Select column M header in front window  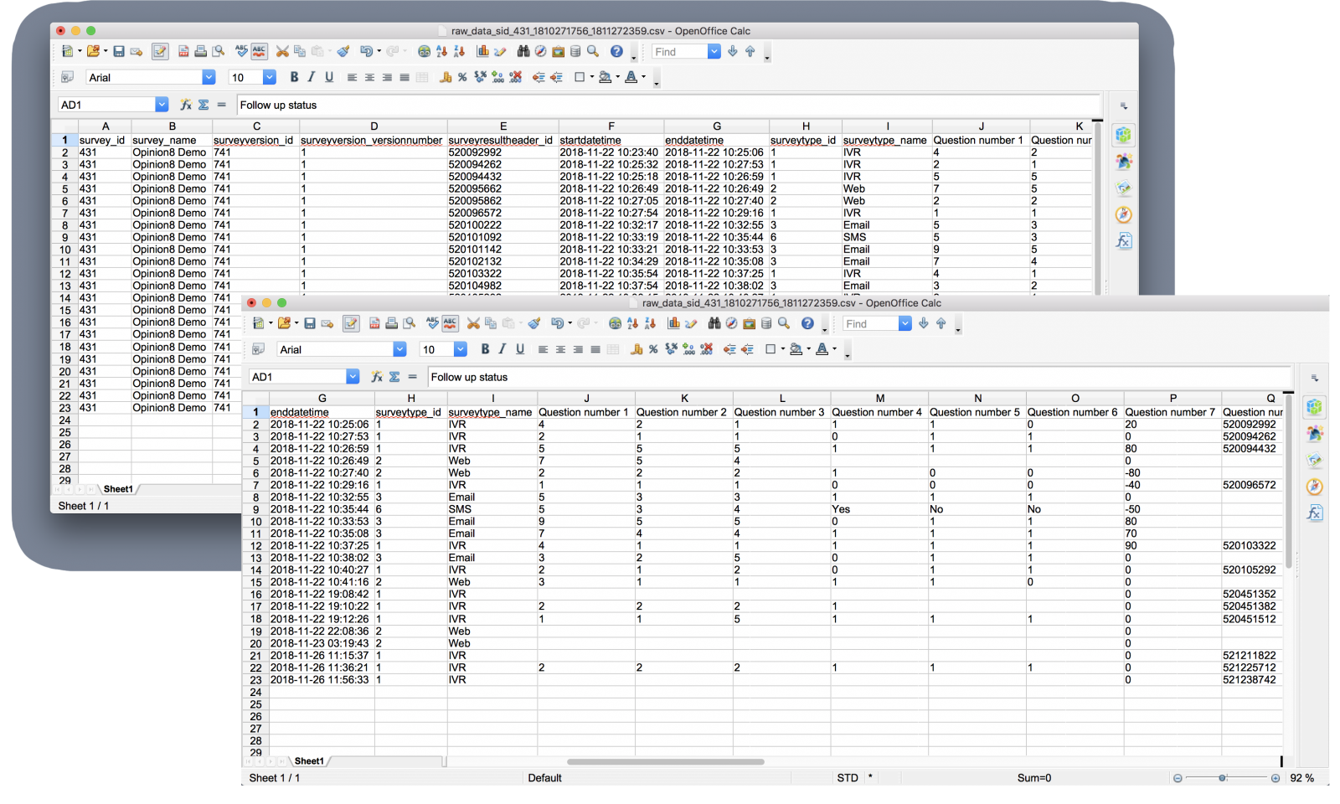coord(879,399)
